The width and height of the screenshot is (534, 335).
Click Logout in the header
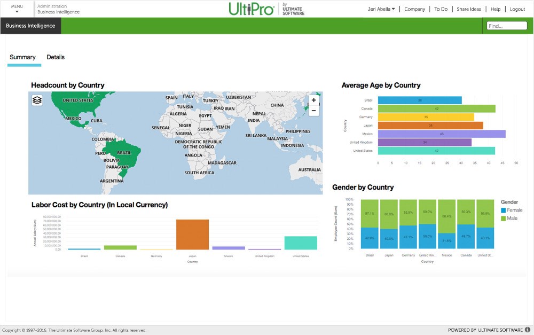pyautogui.click(x=517, y=9)
